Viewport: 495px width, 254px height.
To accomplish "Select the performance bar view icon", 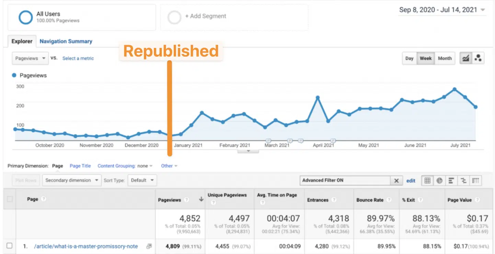I will [451, 180].
